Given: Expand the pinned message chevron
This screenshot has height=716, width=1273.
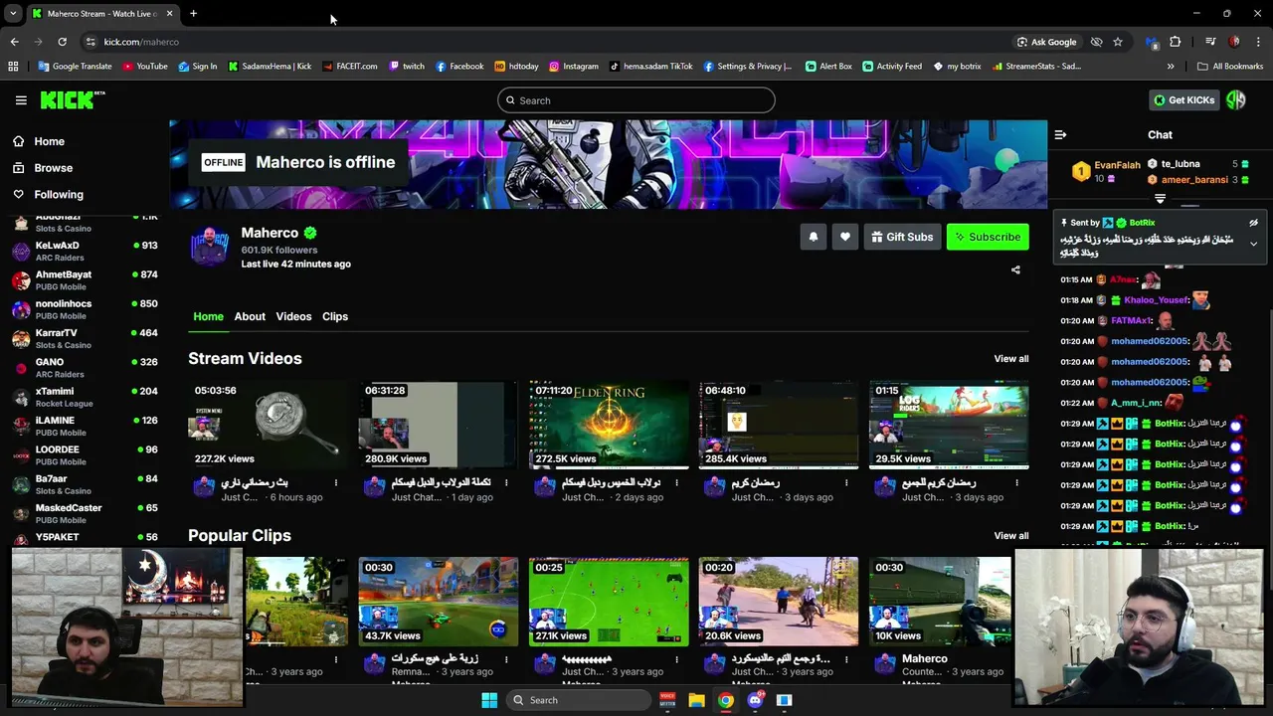Looking at the screenshot, I should point(1253,244).
